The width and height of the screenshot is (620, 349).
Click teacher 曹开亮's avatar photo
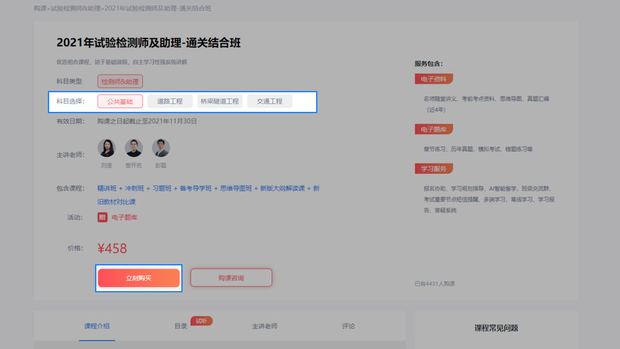coord(133,148)
